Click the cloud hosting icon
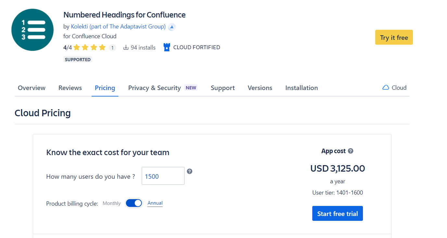The height and width of the screenshot is (238, 447). click(x=386, y=87)
